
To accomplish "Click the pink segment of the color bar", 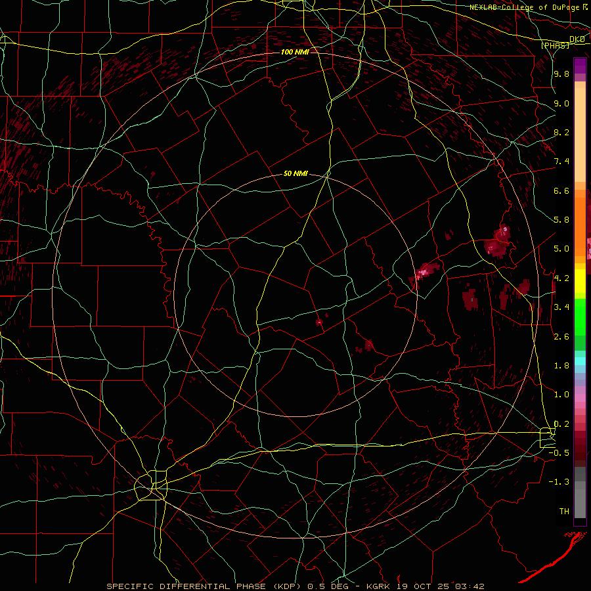I will tap(580, 398).
